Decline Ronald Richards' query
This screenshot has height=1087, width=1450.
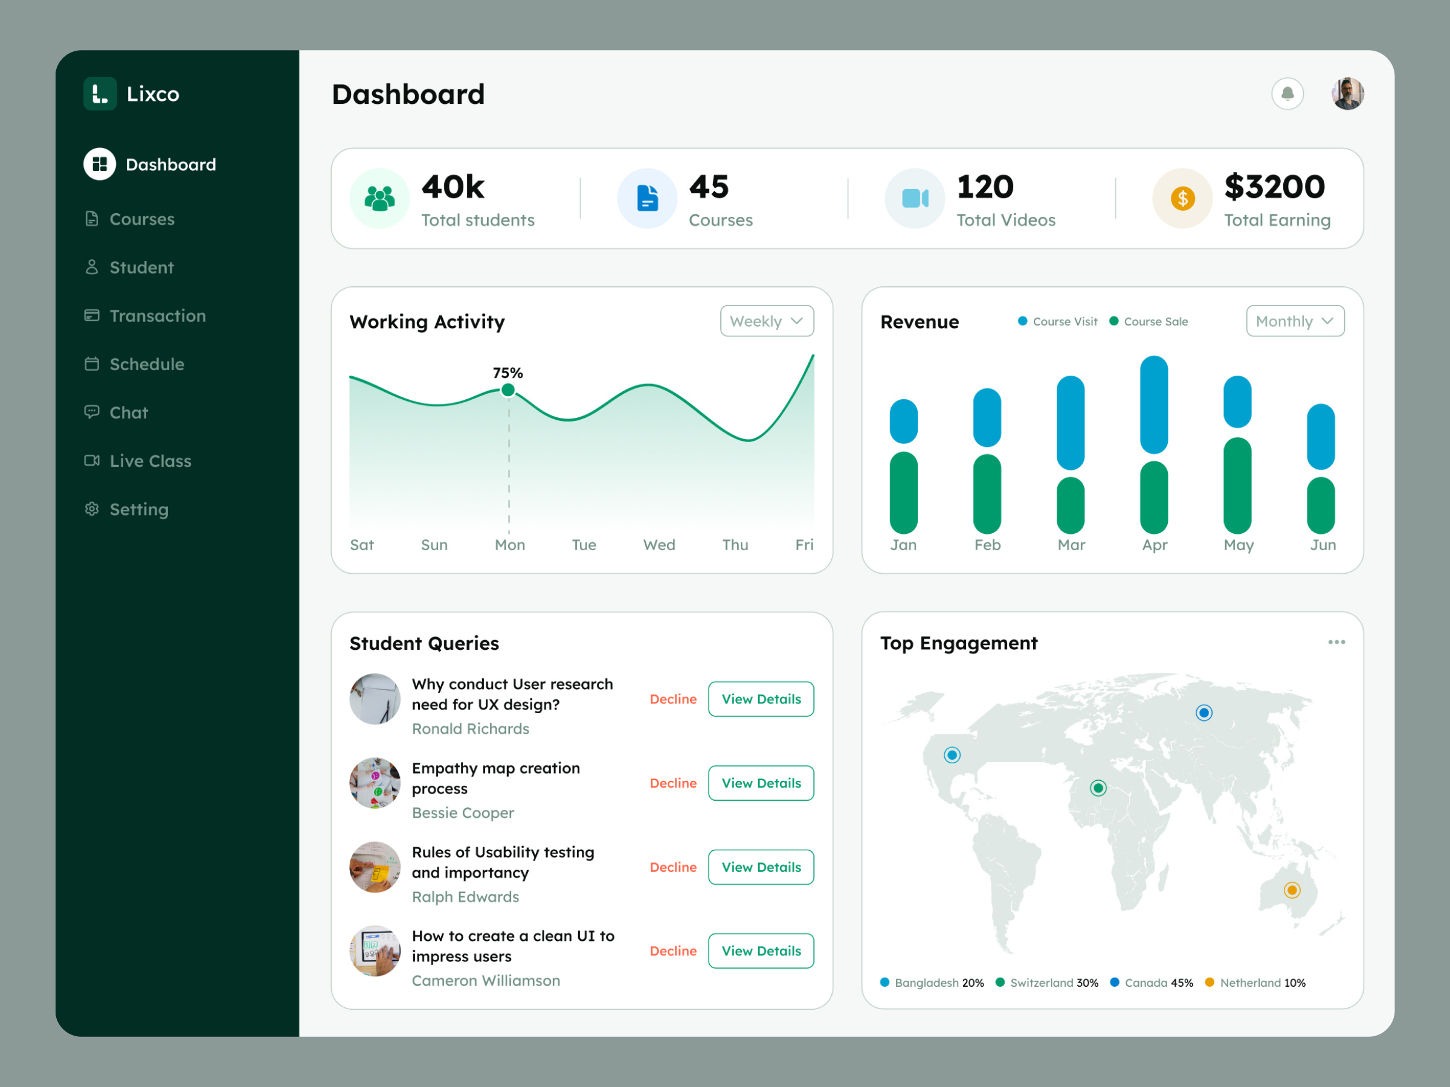tap(672, 699)
